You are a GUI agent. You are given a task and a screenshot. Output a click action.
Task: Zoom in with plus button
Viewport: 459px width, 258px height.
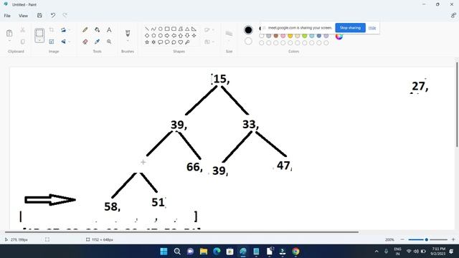(x=453, y=239)
